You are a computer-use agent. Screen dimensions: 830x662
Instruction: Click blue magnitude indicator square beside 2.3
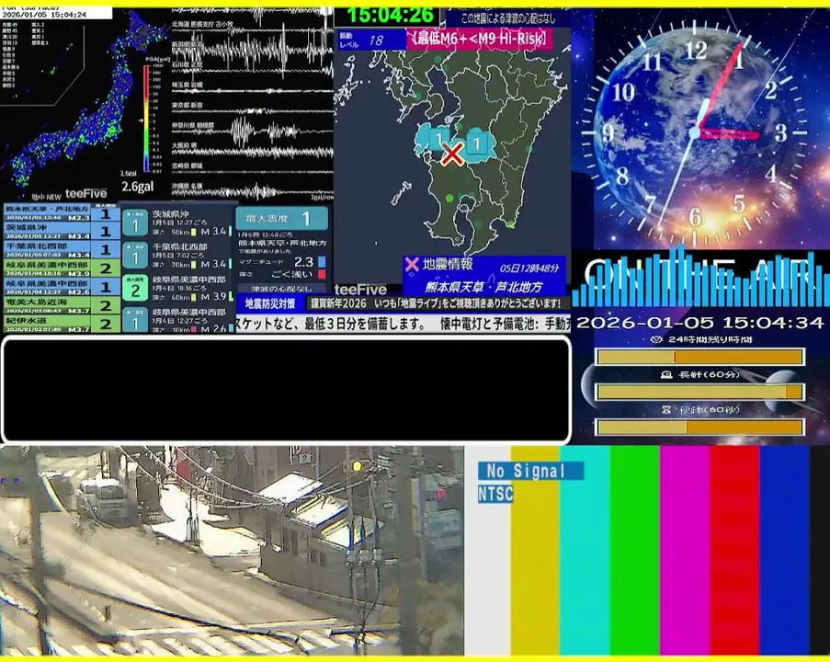pyautogui.click(x=322, y=262)
